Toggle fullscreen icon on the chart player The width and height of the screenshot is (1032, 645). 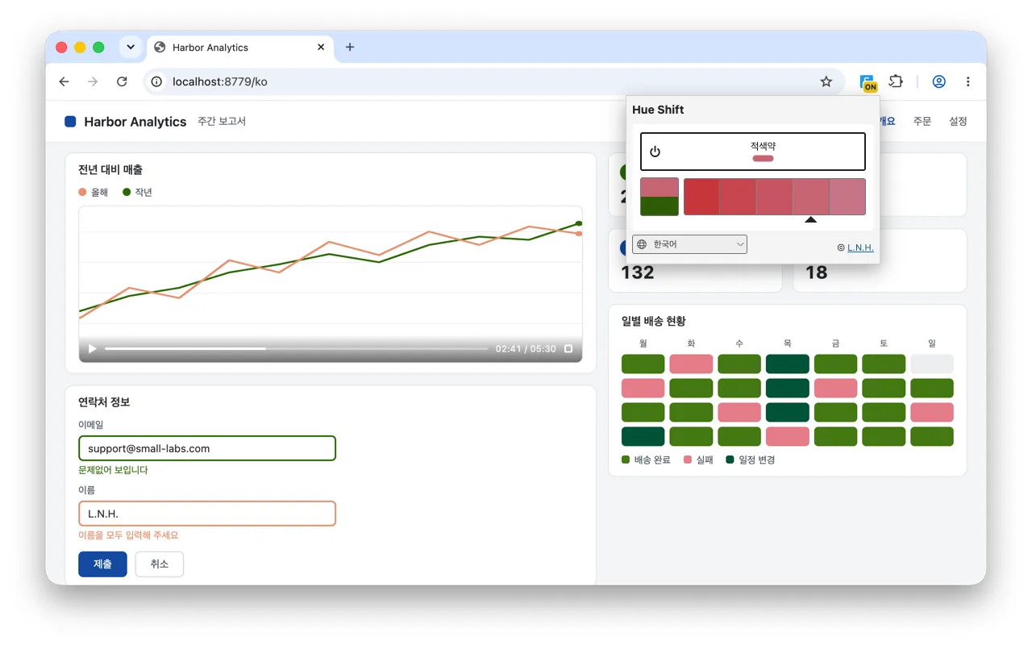(x=568, y=348)
